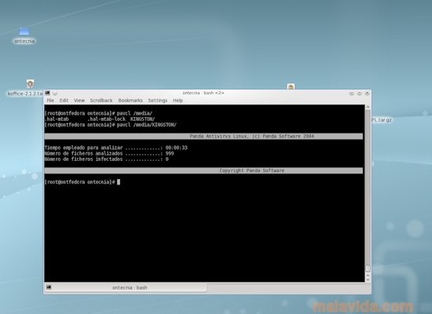
Task: Click the on-all-desktops pin button in titlebar
Action: click(55, 93)
